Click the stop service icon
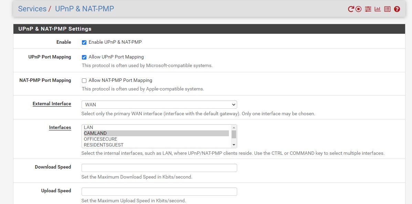412x204 pixels. 358,9
